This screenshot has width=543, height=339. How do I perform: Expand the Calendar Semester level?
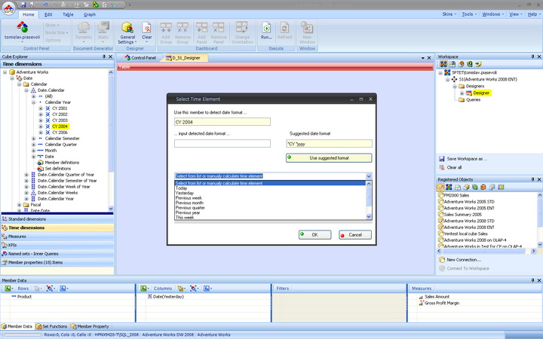[x=34, y=139]
